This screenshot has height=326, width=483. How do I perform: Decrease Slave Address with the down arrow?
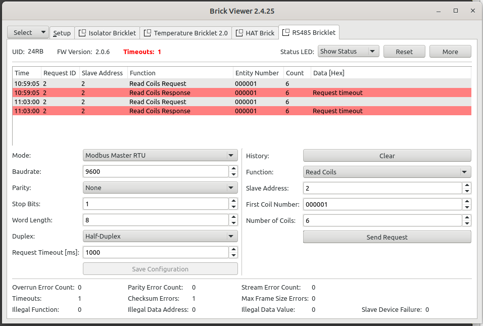point(467,191)
